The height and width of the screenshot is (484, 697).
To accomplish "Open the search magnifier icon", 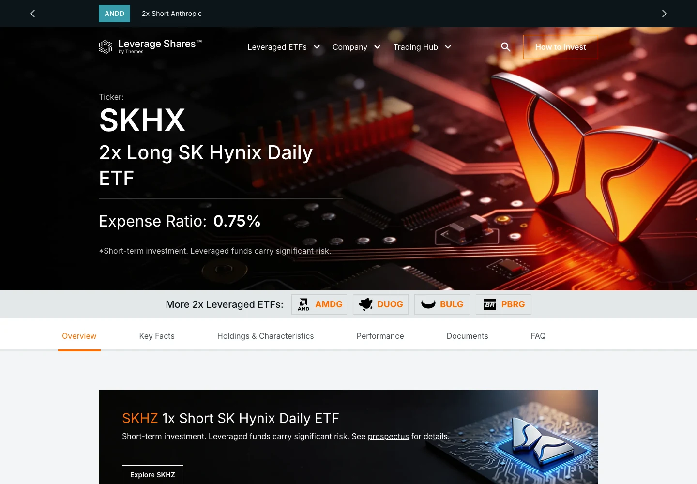I will point(505,47).
